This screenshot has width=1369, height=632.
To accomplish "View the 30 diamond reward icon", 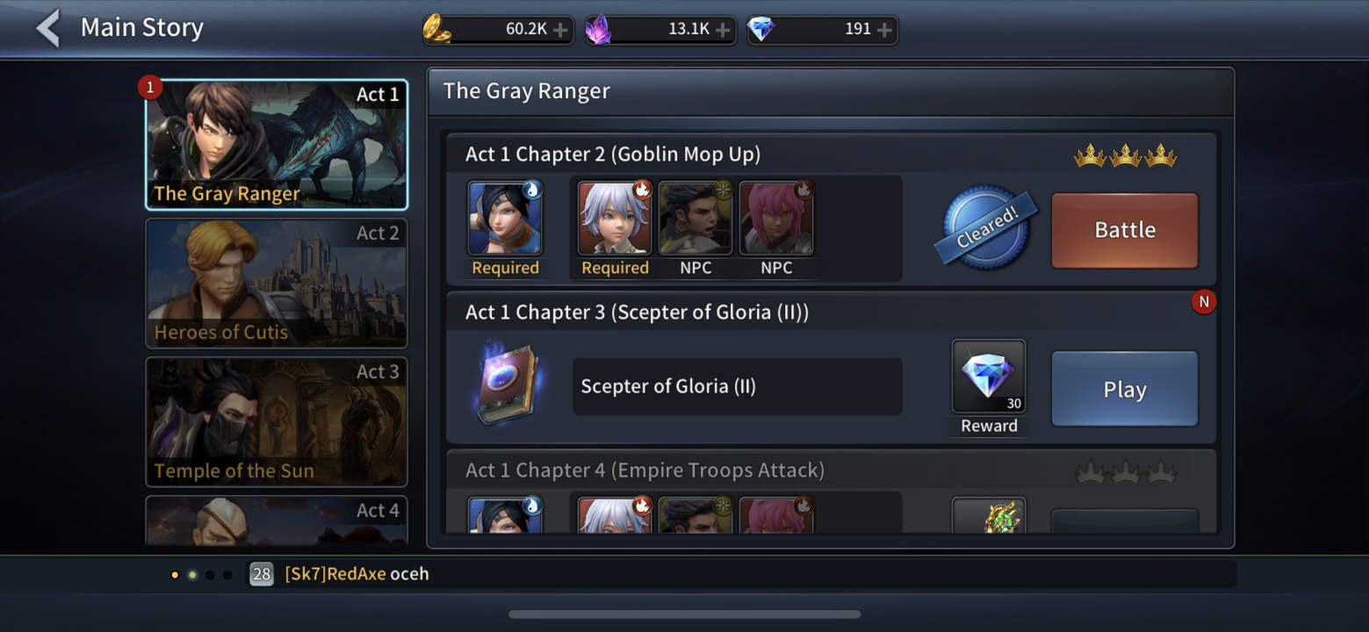I will (x=989, y=377).
